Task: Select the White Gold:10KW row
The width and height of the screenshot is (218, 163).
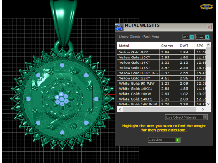Action: click(161, 94)
